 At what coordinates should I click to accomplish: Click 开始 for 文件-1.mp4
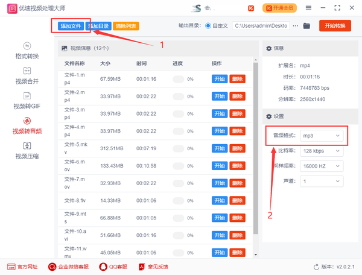coord(220,79)
